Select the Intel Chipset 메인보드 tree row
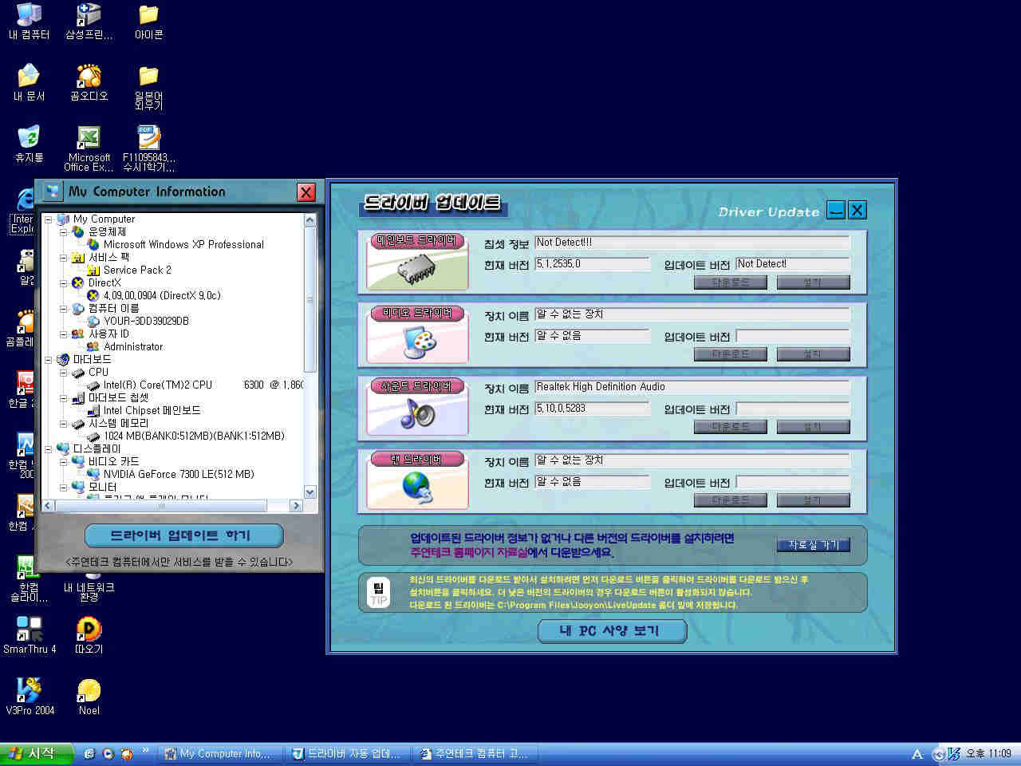Image resolution: width=1021 pixels, height=766 pixels. (x=152, y=410)
